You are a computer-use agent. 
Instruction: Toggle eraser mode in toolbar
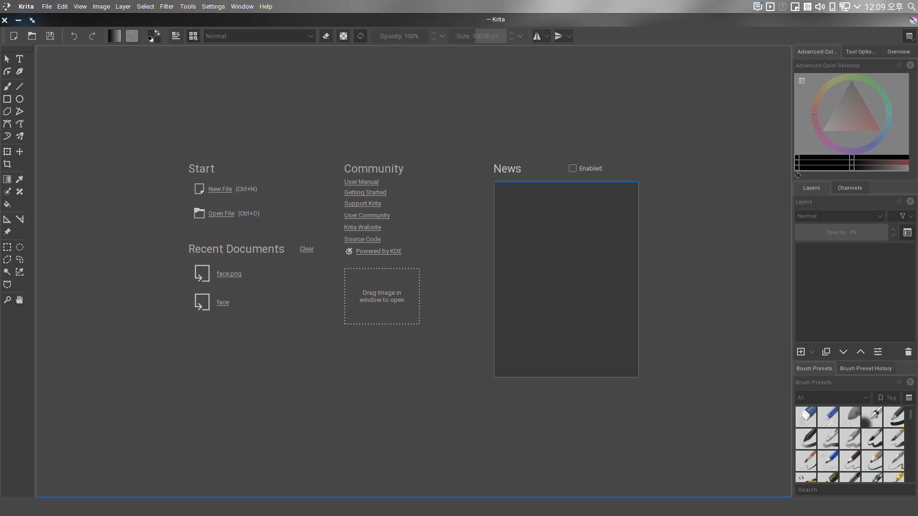tap(326, 36)
